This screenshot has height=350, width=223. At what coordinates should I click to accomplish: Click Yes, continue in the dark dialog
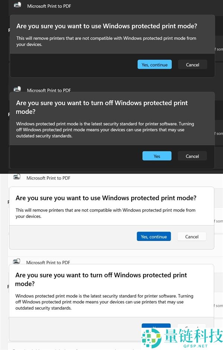point(155,64)
